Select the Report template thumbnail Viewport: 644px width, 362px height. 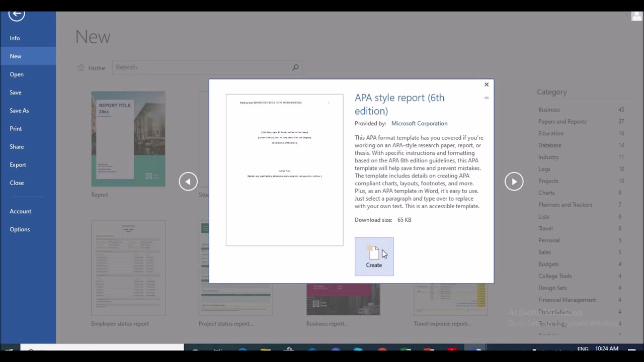(x=128, y=139)
